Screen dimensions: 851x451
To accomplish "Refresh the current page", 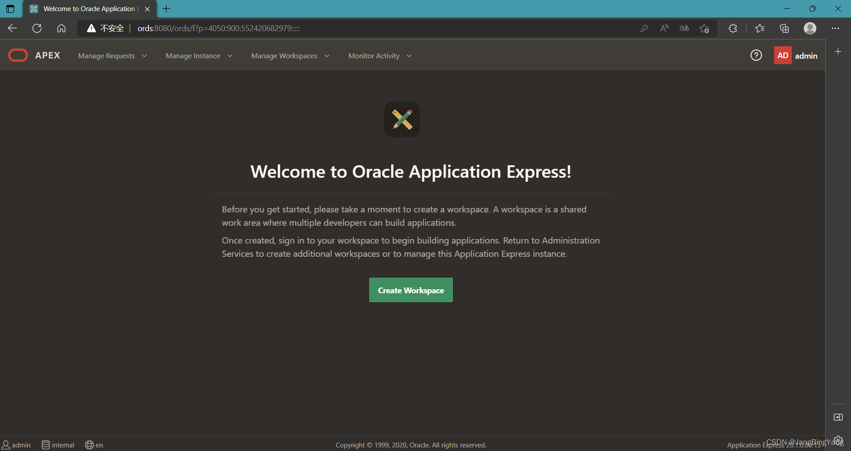I will [x=37, y=28].
